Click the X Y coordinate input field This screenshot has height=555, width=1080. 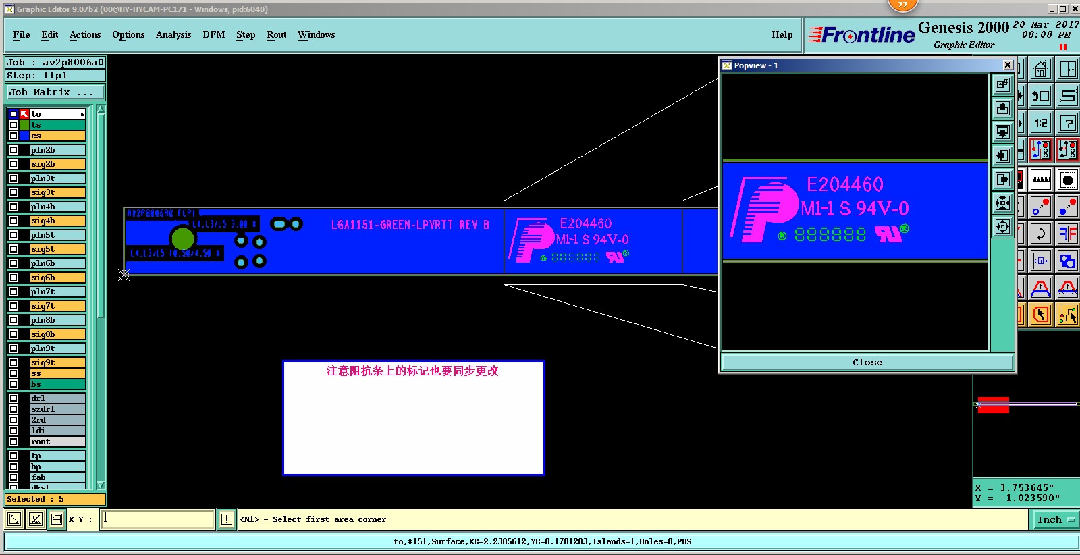point(157,519)
